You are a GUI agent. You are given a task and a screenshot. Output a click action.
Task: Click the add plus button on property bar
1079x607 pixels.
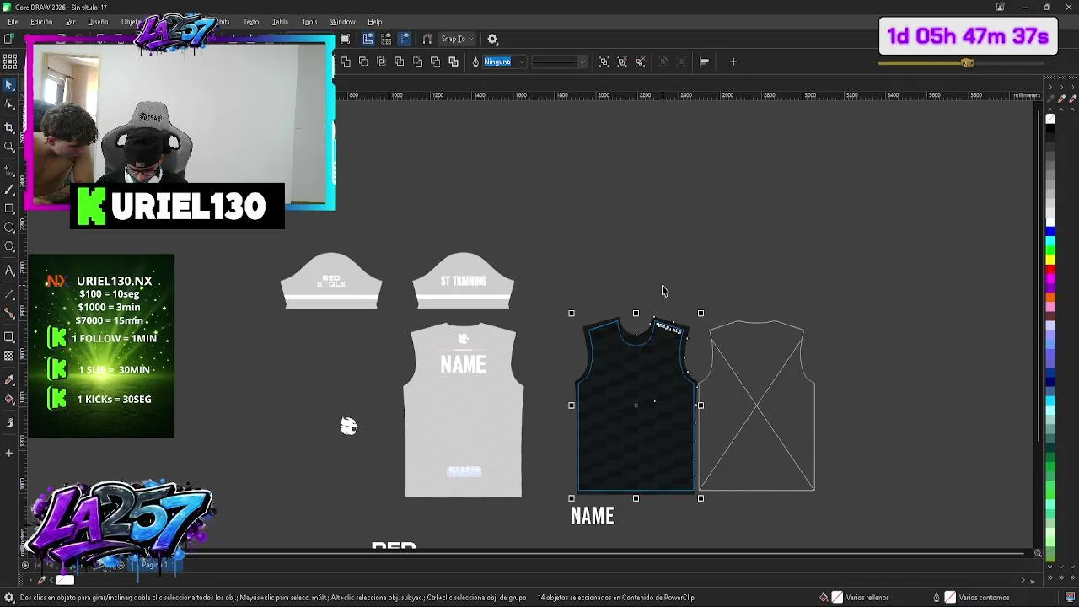[x=733, y=62]
